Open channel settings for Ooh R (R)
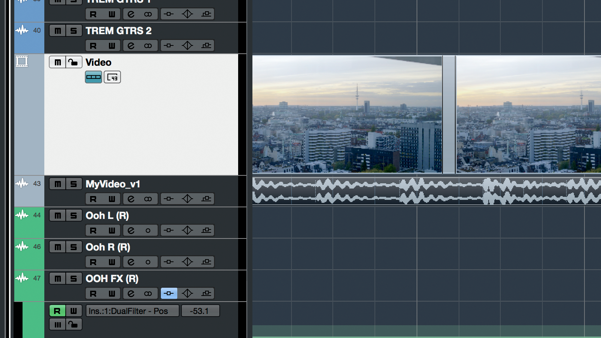Viewport: 601px width, 338px height. tap(131, 262)
